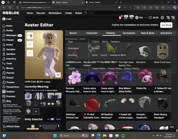Switch to the Home - Roblox browser tab
Image resolution: width=178 pixels, height=139 pixels.
[101, 2]
